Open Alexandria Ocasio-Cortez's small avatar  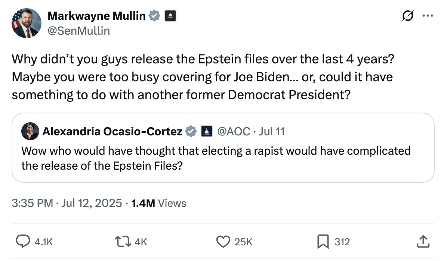[30, 131]
